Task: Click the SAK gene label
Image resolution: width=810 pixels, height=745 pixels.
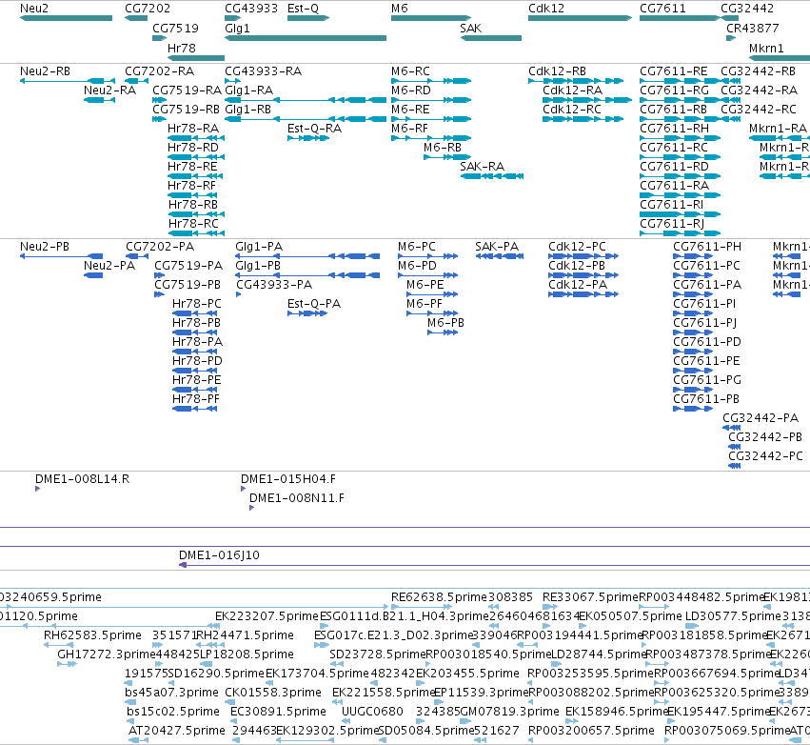Action: pos(470,28)
